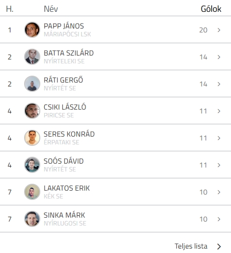Click the Név column header
231x253 pixels.
click(x=51, y=9)
